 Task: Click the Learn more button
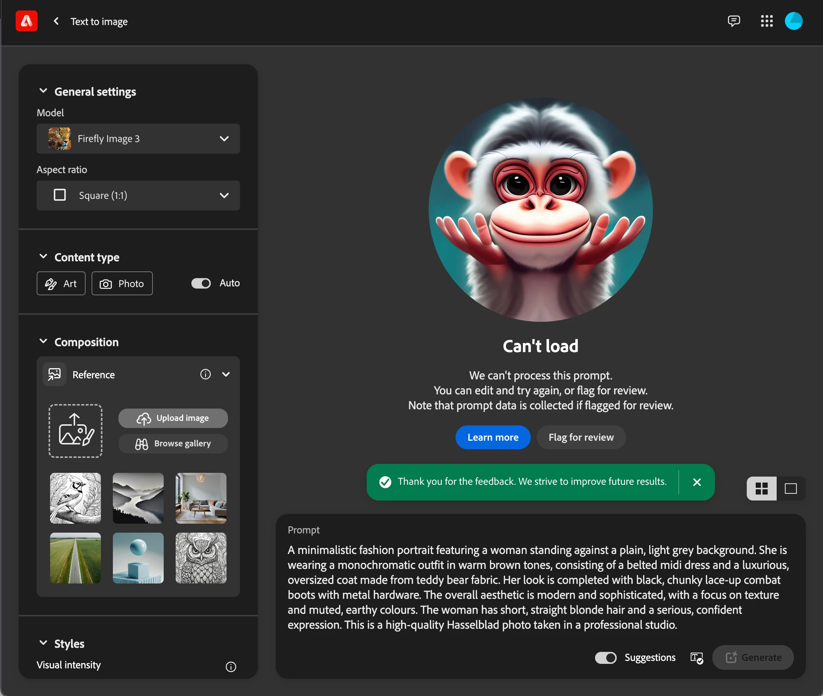492,437
